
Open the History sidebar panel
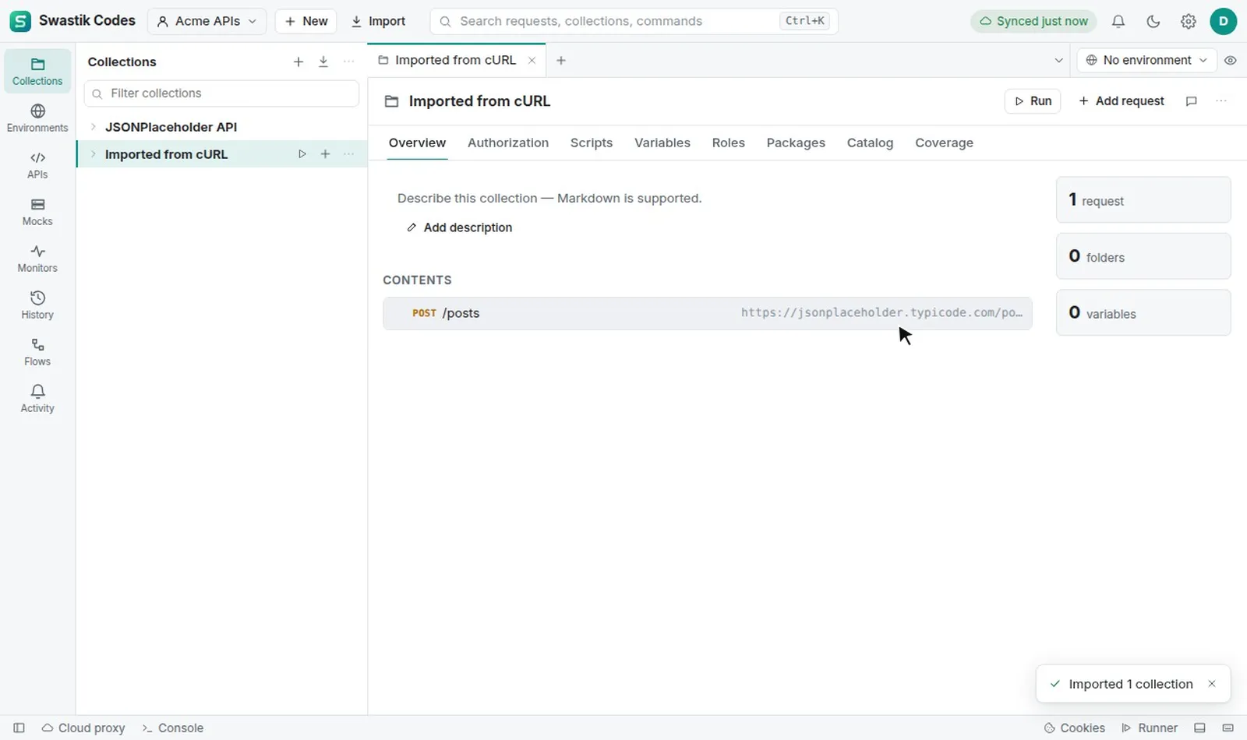click(x=37, y=305)
